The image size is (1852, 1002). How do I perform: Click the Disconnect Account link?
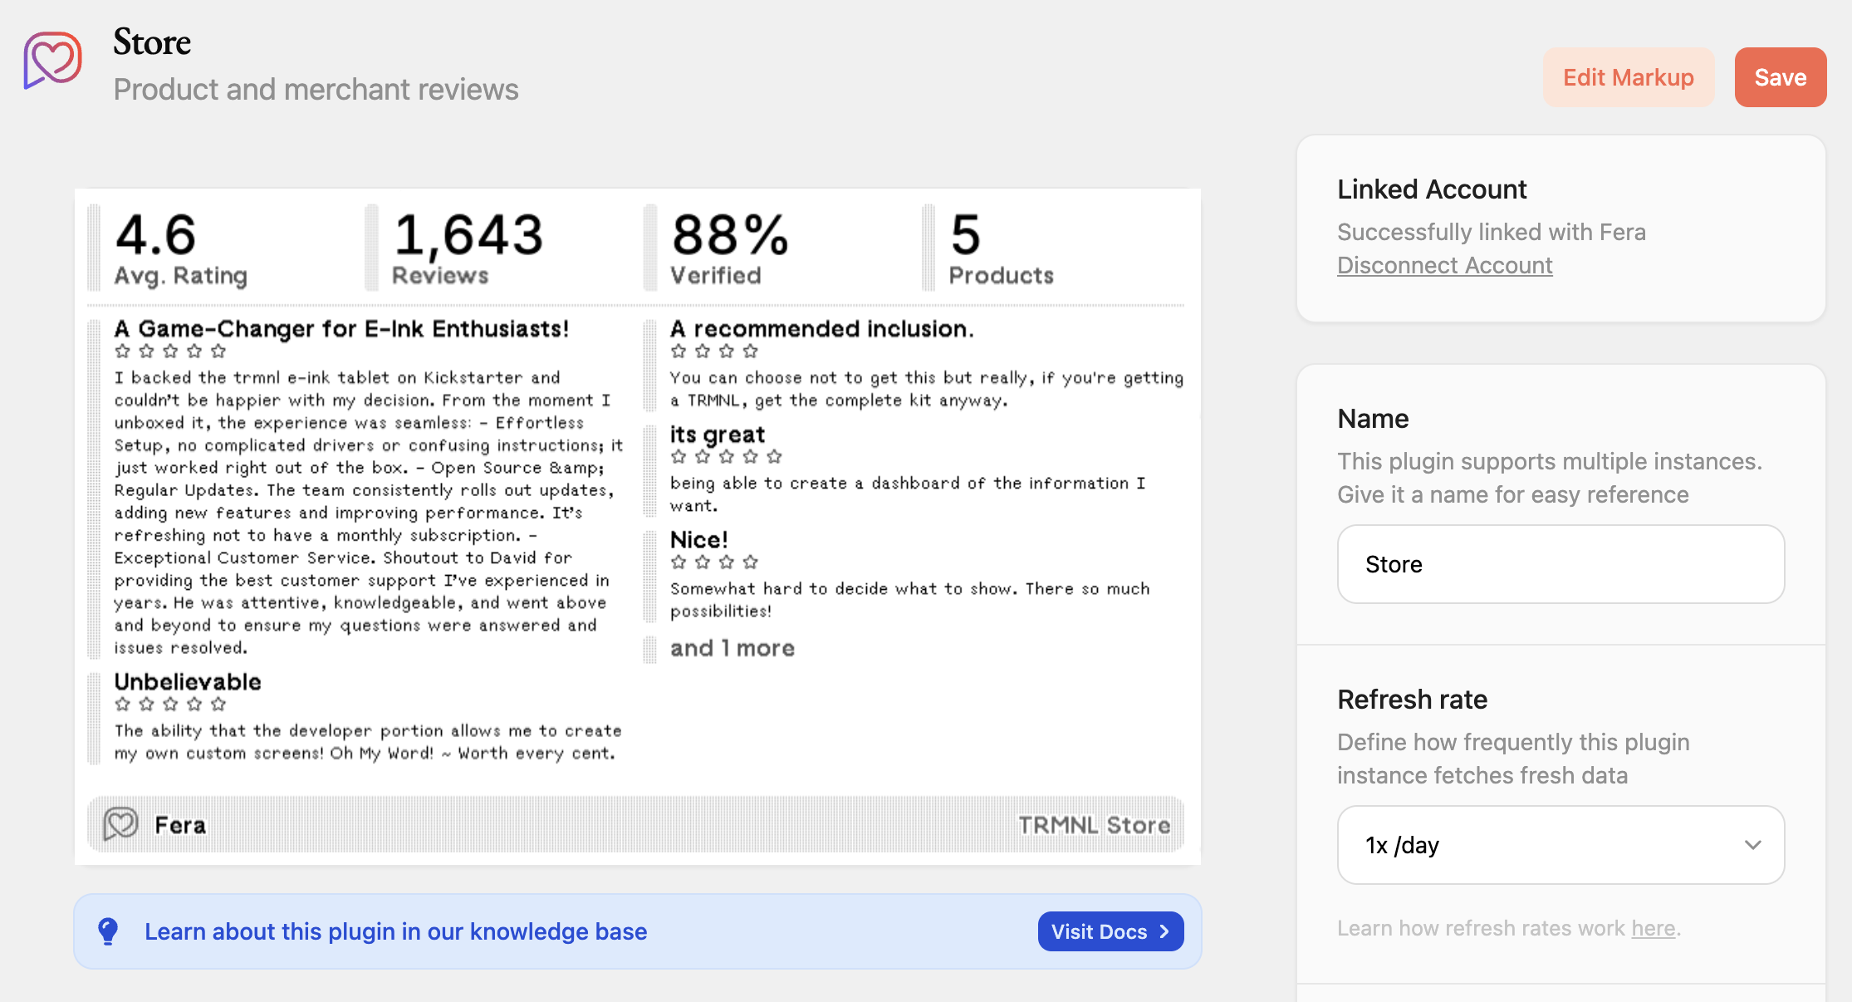(1444, 265)
